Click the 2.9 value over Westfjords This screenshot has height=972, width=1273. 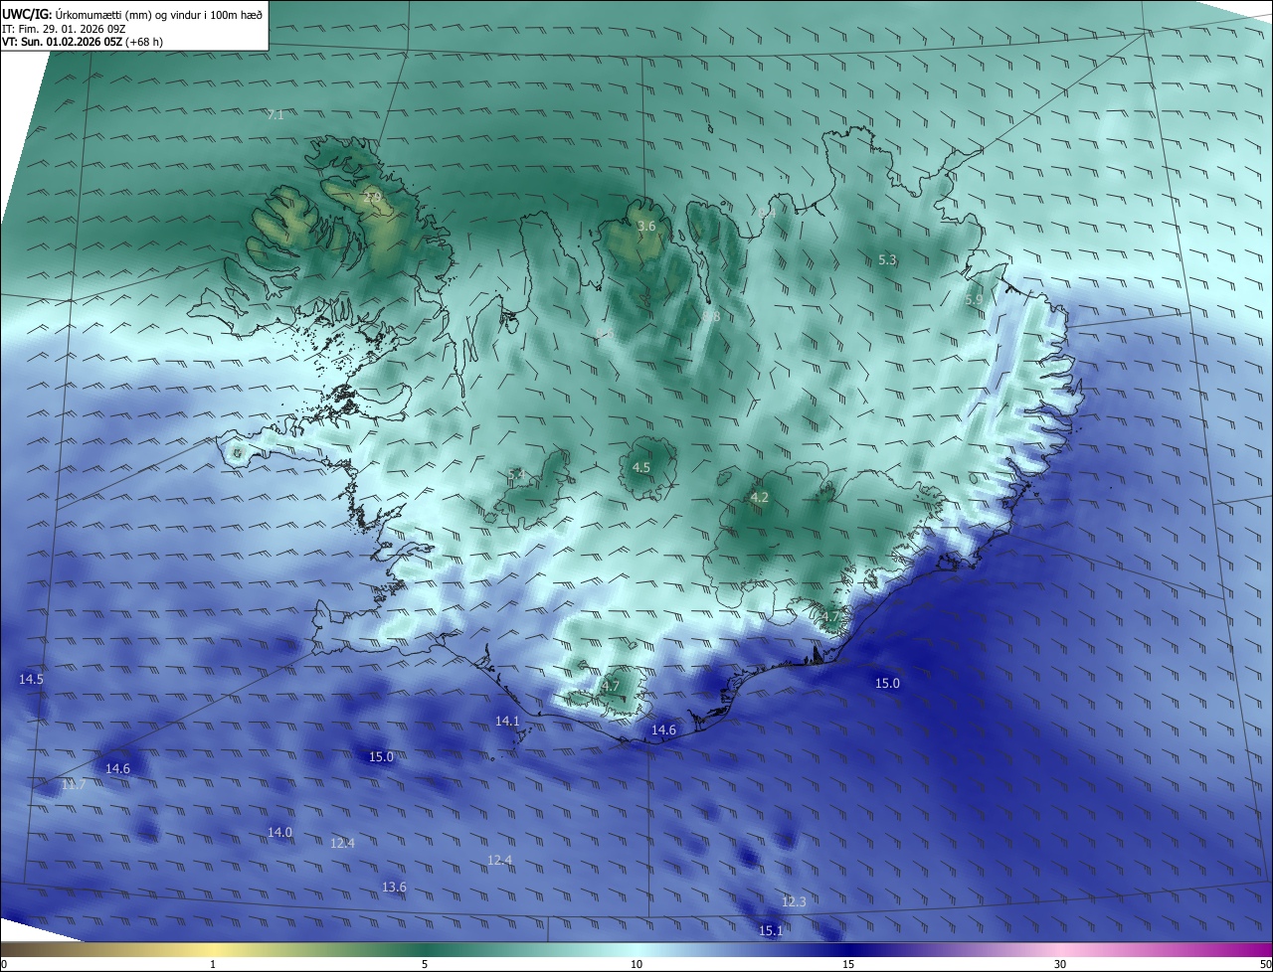[373, 198]
